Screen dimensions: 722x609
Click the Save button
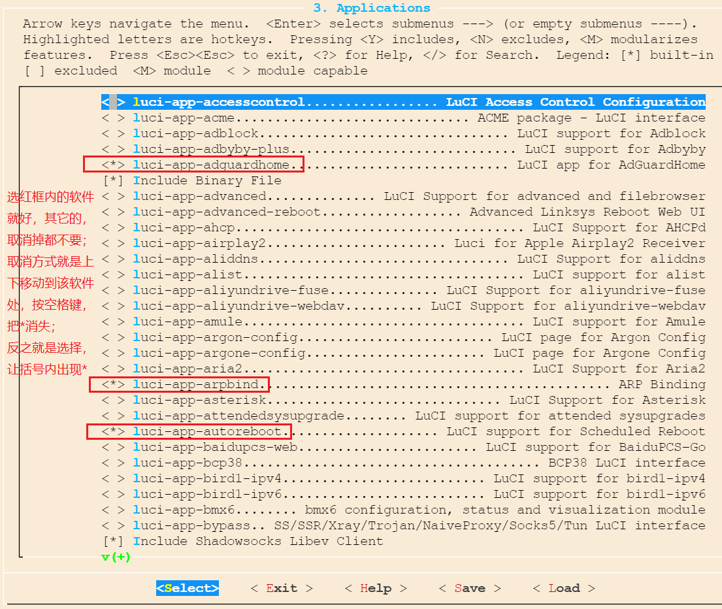click(469, 588)
